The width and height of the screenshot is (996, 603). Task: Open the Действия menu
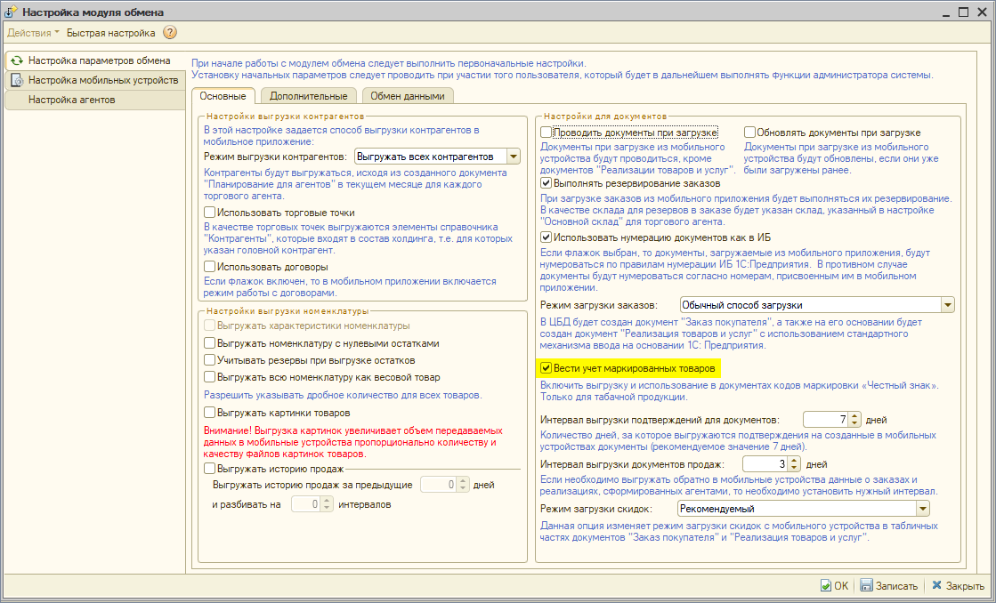(33, 32)
